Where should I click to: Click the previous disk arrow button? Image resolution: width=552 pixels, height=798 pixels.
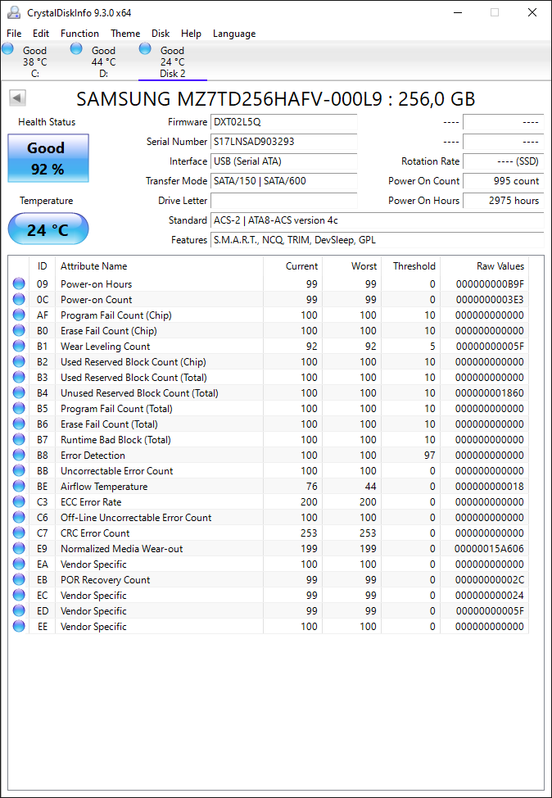(18, 97)
